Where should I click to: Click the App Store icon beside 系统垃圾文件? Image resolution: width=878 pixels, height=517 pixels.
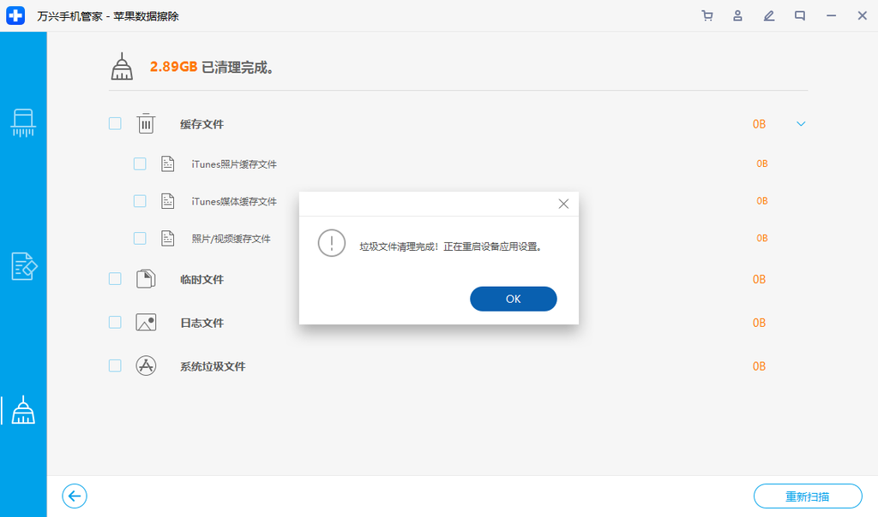pos(146,365)
